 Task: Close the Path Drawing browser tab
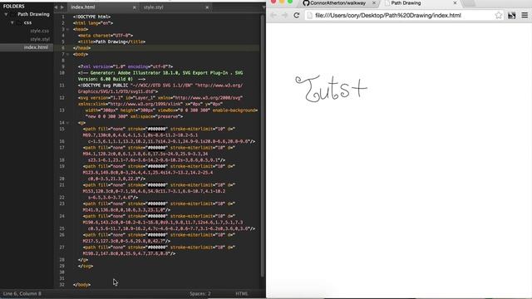[455, 3]
